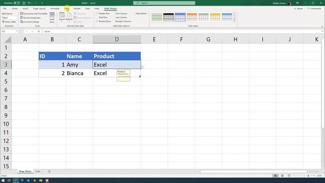The image size is (325, 183).
Task: Open the Name Box dropdown arrow
Action: [x=16, y=32]
